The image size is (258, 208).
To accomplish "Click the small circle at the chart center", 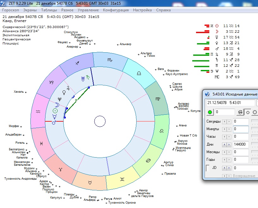I will coord(100,121).
